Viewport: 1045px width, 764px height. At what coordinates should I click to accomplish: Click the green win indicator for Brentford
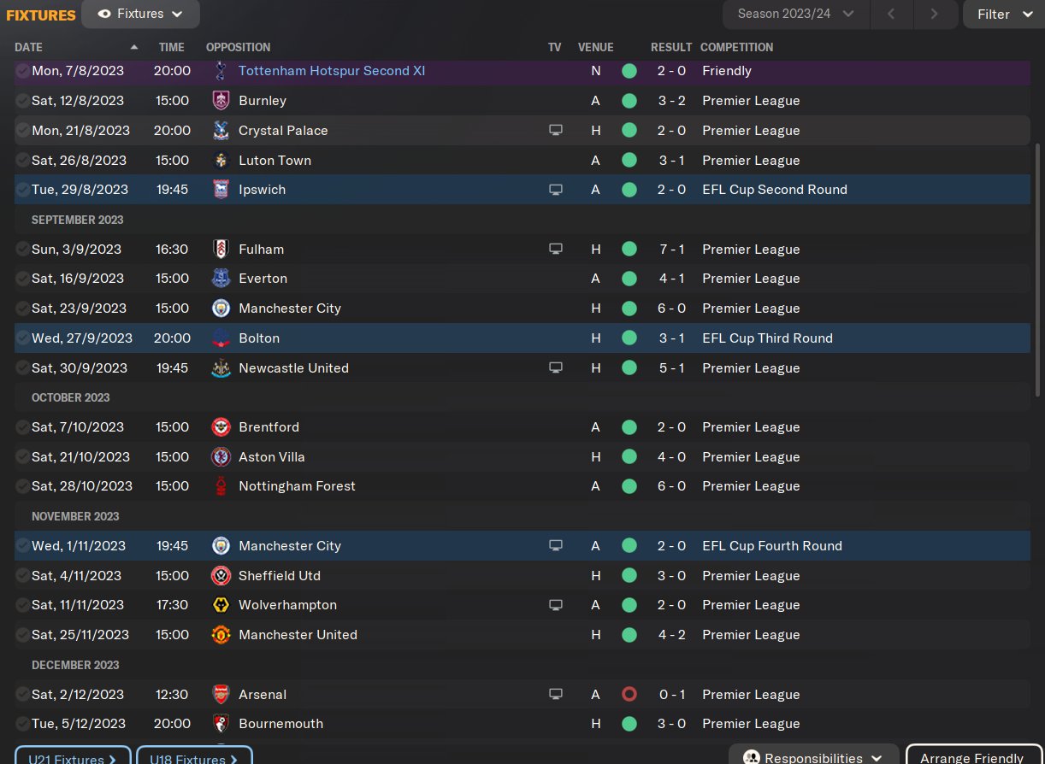click(629, 427)
